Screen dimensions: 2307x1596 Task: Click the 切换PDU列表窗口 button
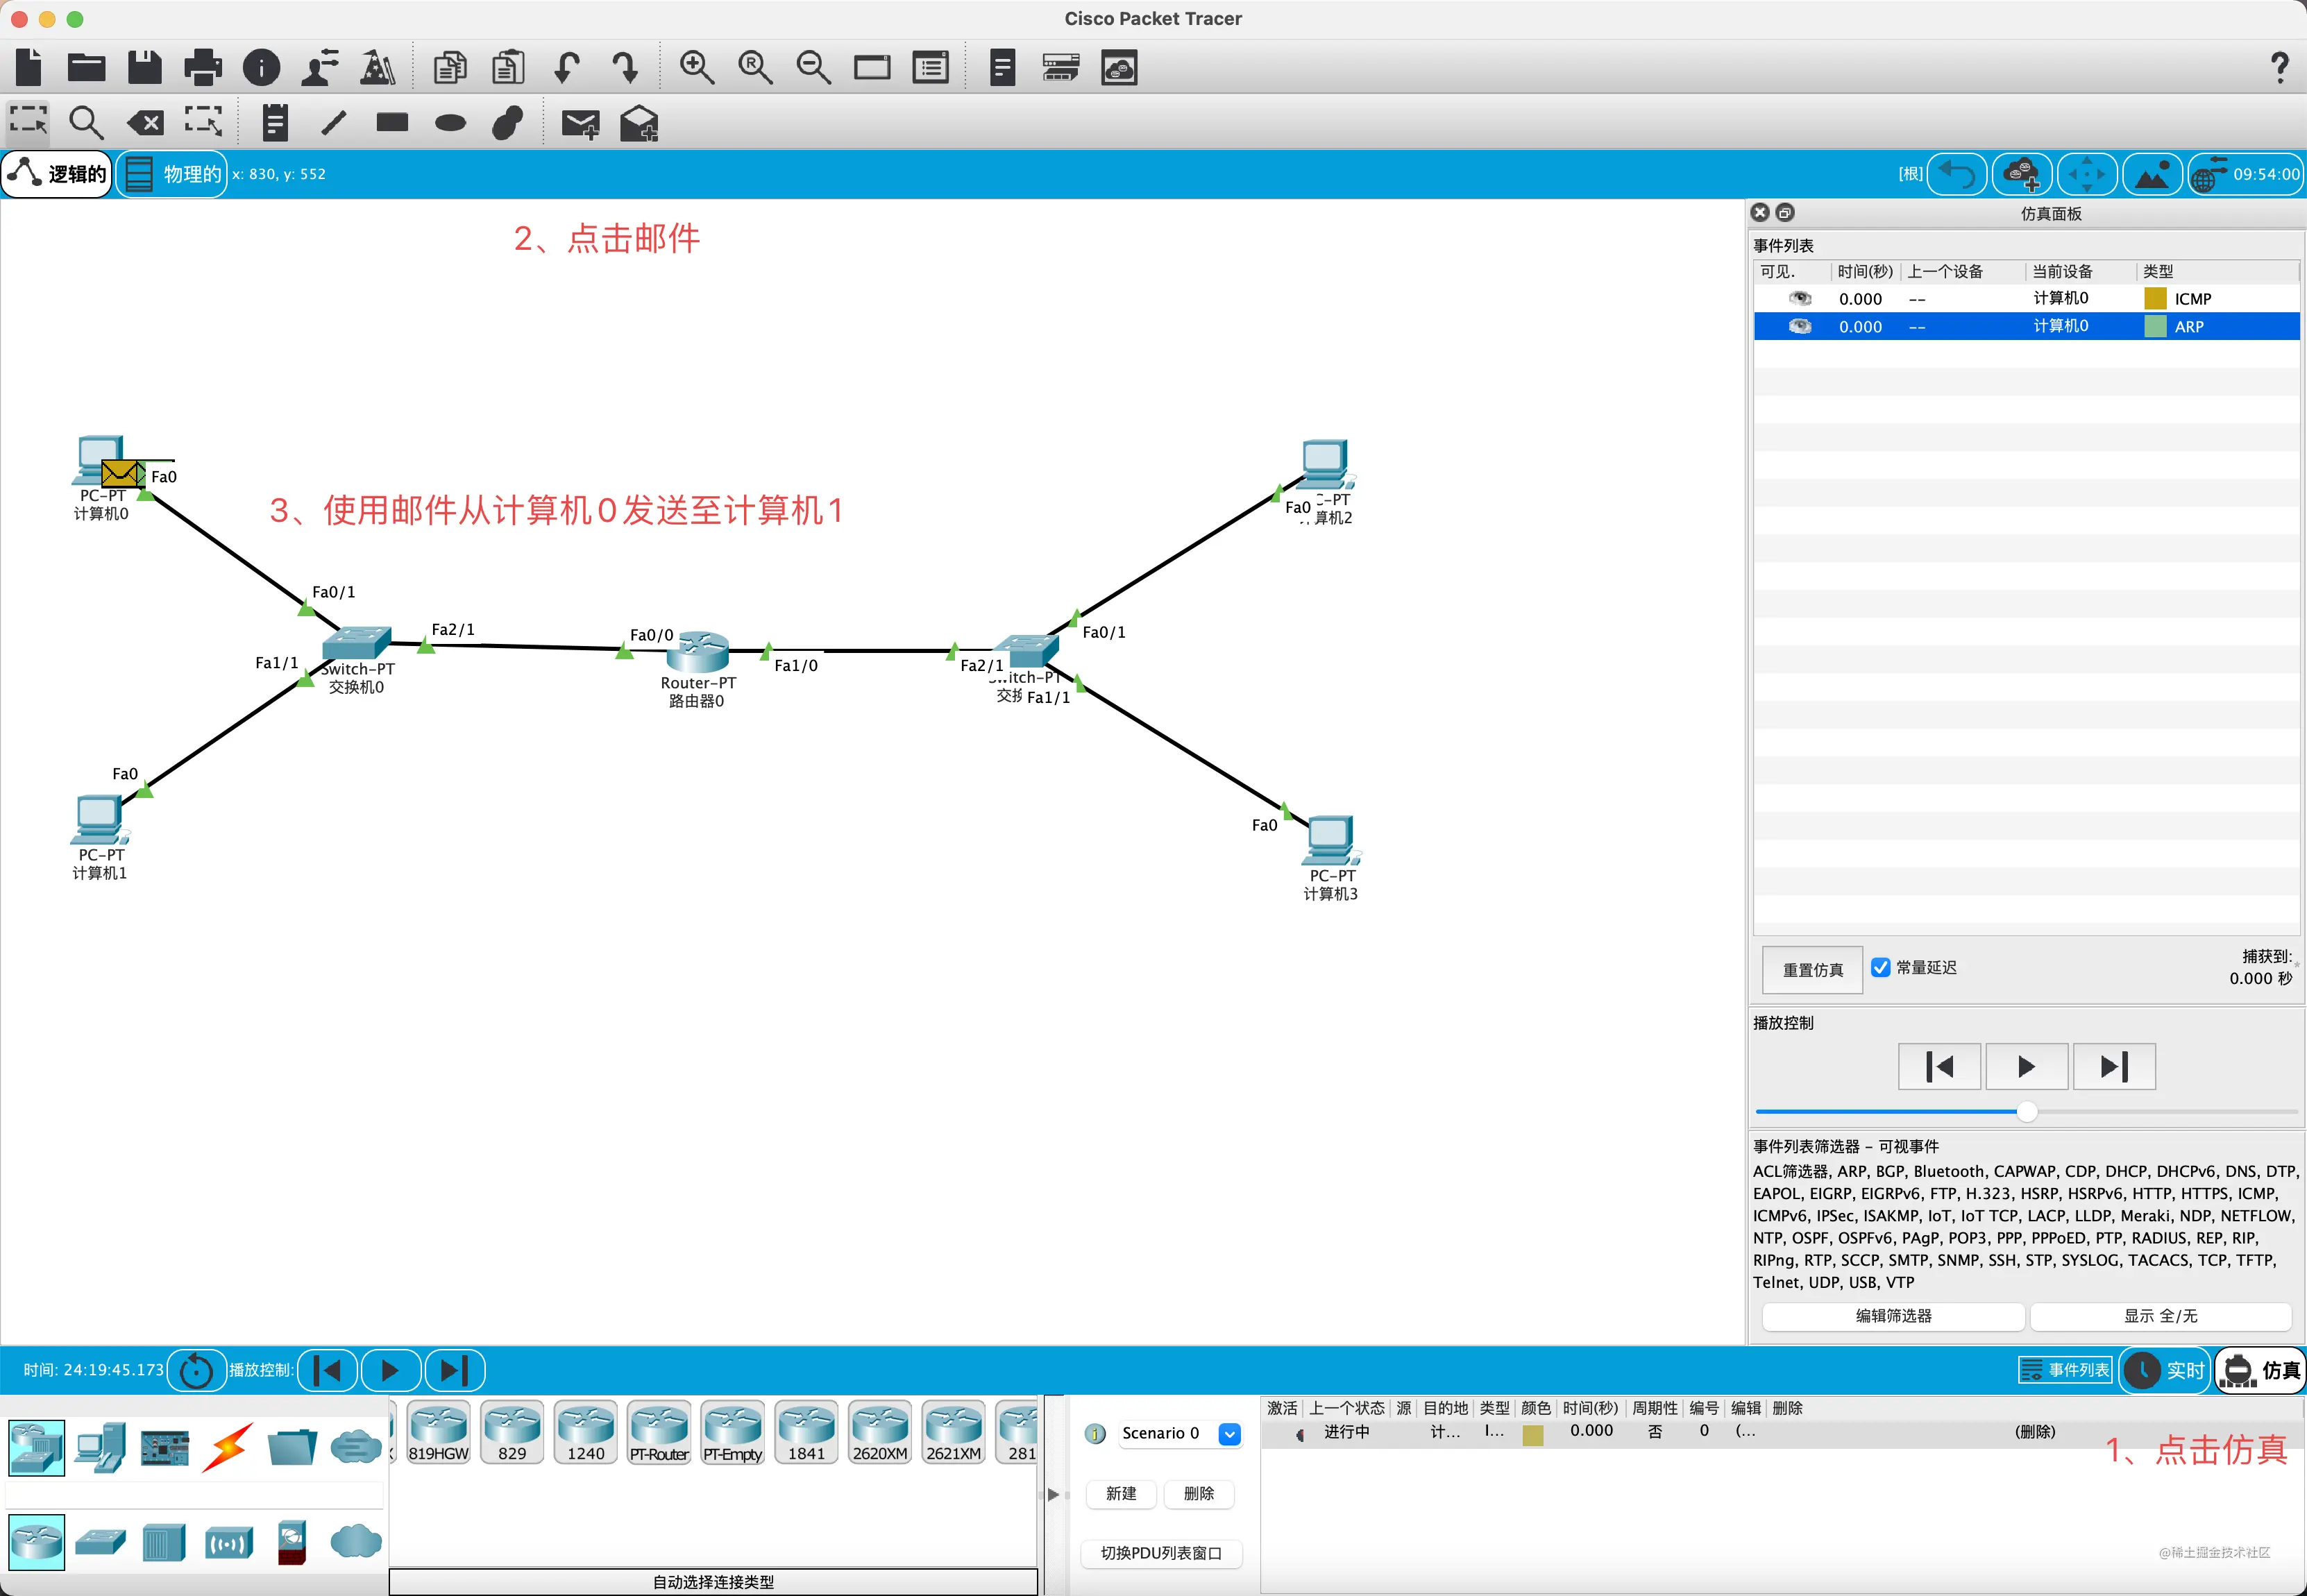pos(1161,1553)
